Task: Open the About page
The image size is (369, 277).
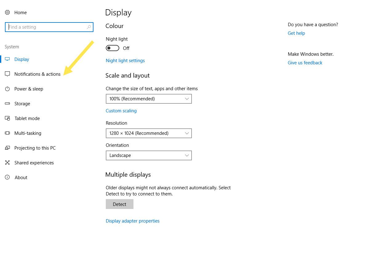Action: (21, 178)
